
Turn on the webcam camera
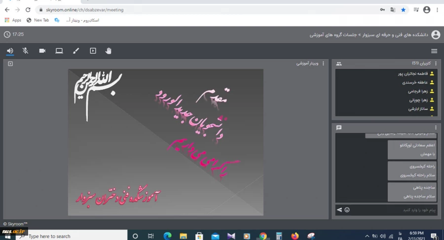(42, 51)
